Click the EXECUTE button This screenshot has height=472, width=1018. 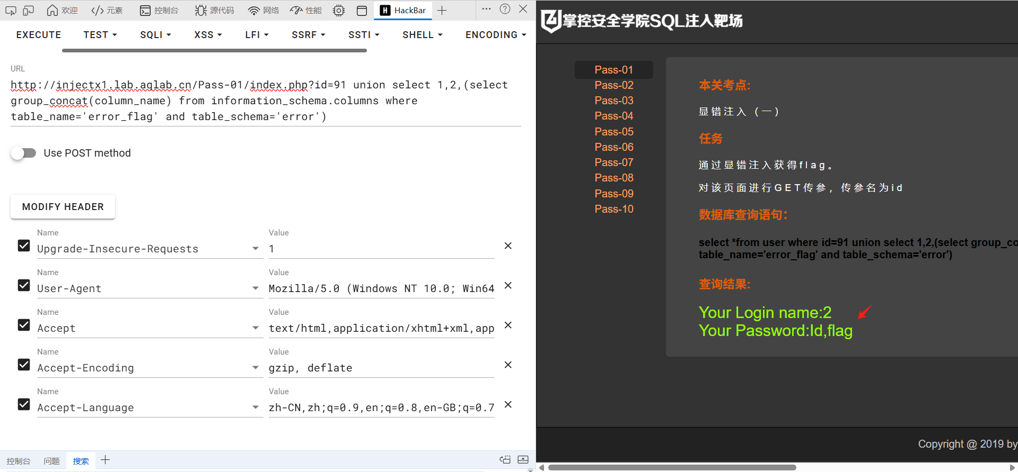pos(39,35)
